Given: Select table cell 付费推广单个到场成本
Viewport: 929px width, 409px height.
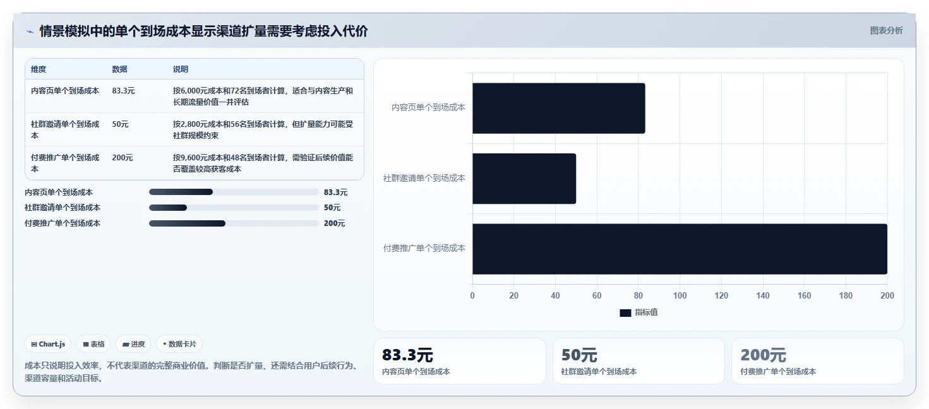Looking at the screenshot, I should [x=65, y=163].
